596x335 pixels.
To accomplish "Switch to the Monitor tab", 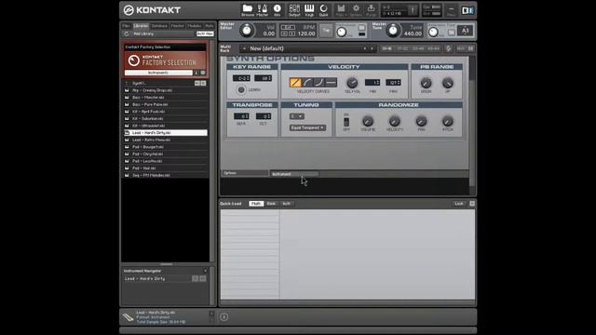I will tap(177, 26).
